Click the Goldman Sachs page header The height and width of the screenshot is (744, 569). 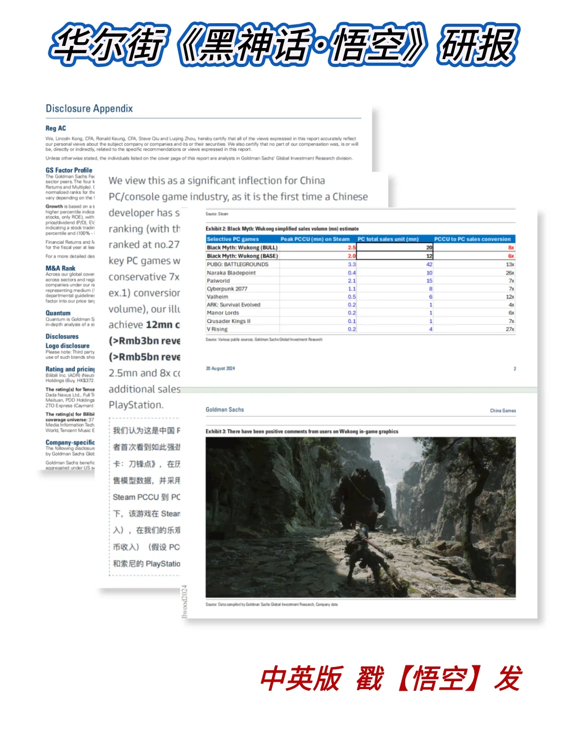point(224,409)
